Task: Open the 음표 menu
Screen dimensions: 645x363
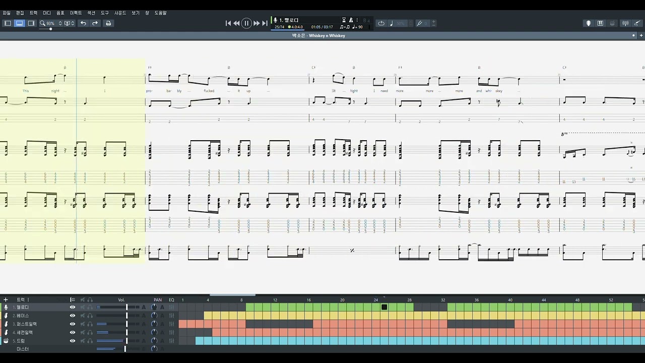Action: [60, 13]
